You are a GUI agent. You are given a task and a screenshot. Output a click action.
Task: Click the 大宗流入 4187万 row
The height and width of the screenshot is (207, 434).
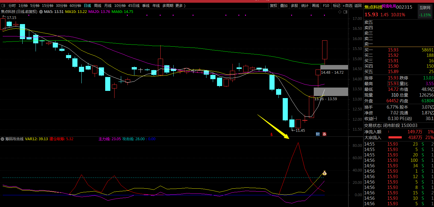[x=399, y=137]
